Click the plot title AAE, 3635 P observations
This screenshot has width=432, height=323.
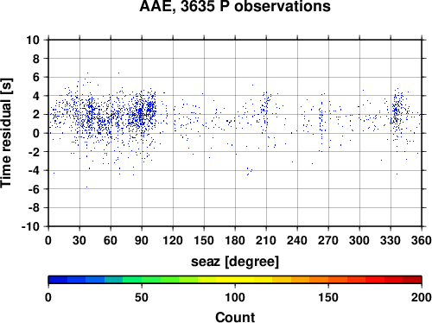(235, 6)
